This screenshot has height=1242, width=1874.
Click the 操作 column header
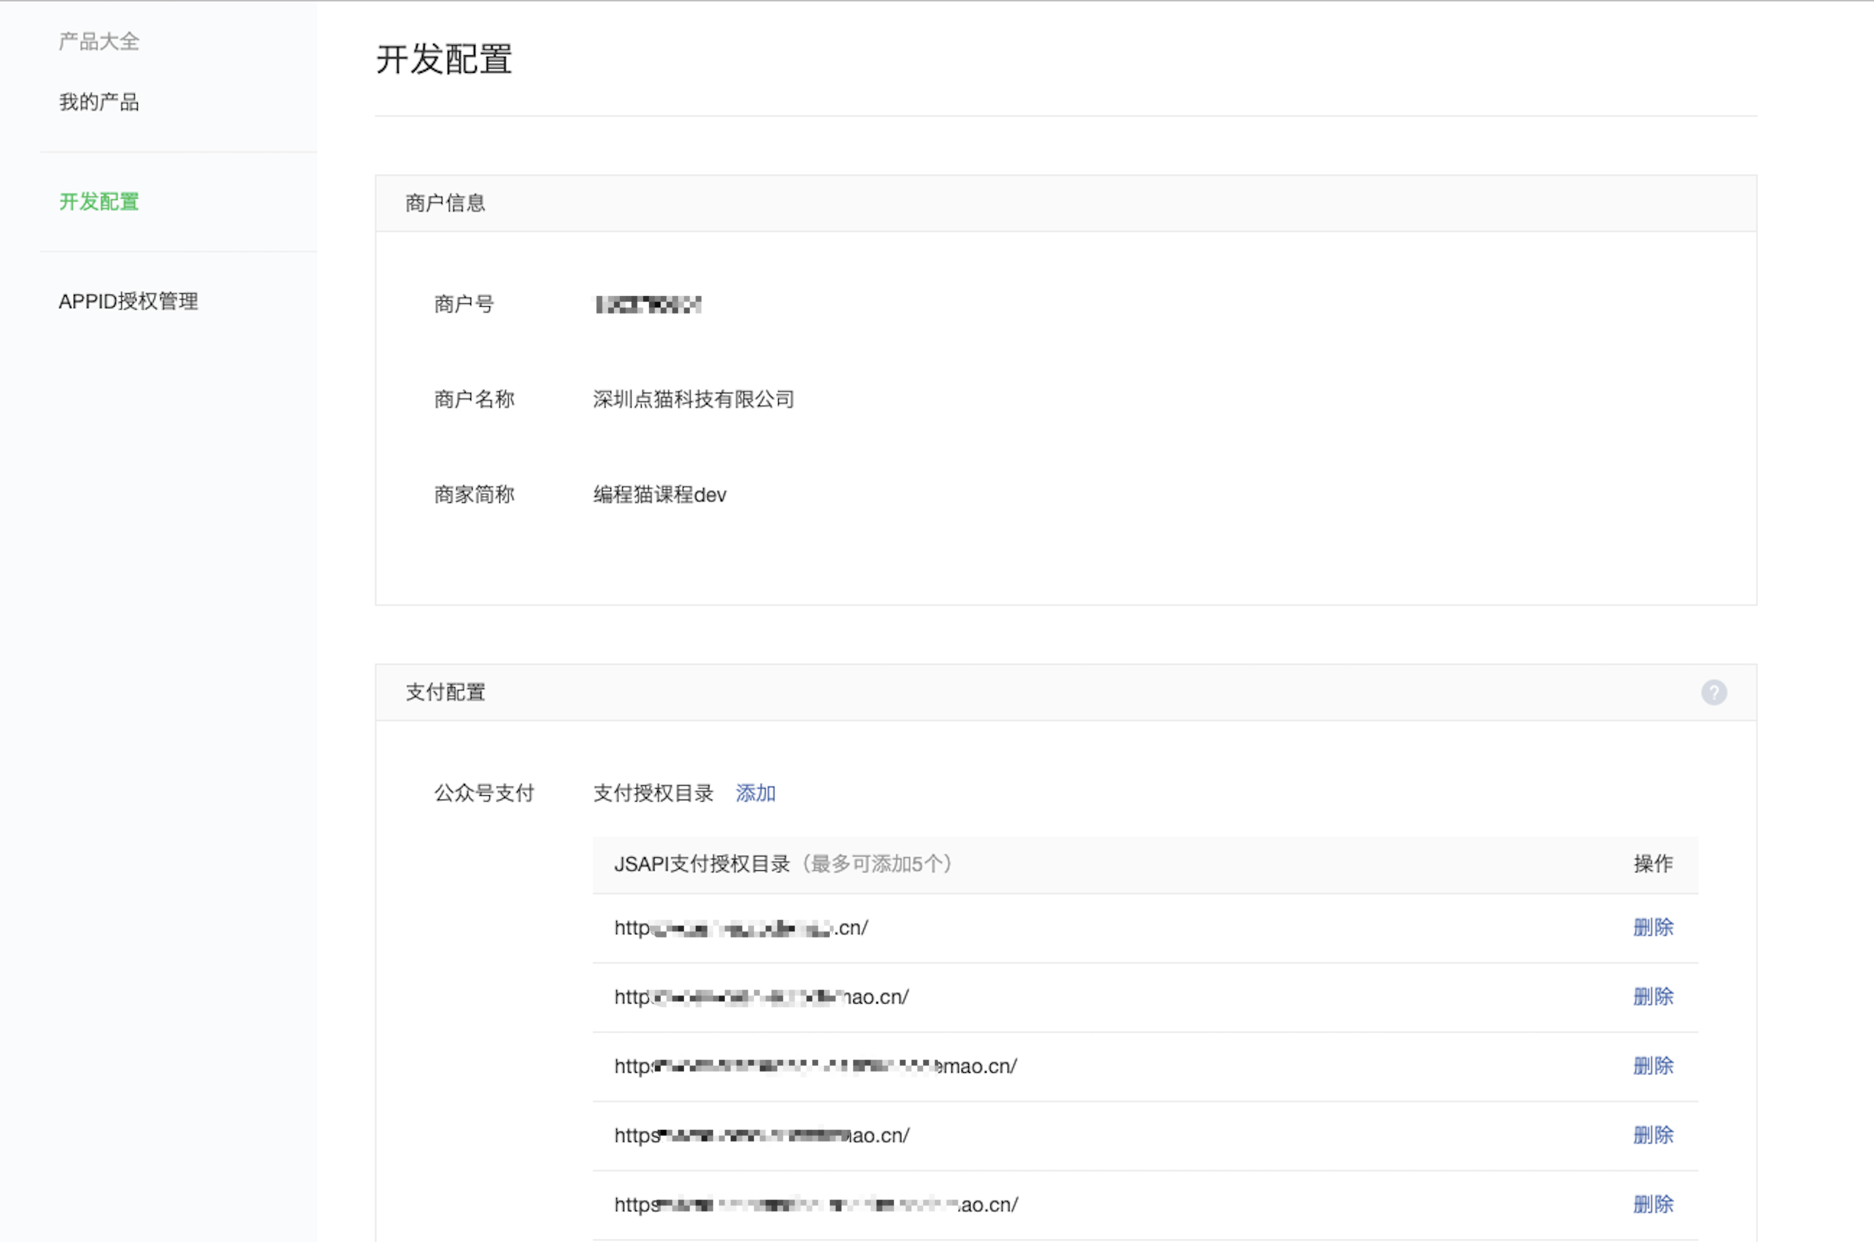(1652, 864)
